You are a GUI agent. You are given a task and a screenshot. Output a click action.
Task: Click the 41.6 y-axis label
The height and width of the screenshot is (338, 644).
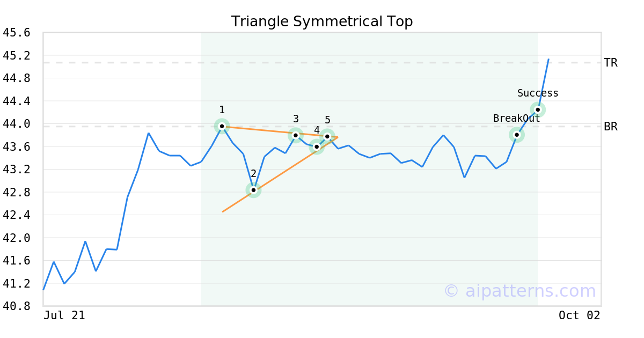(x=16, y=260)
